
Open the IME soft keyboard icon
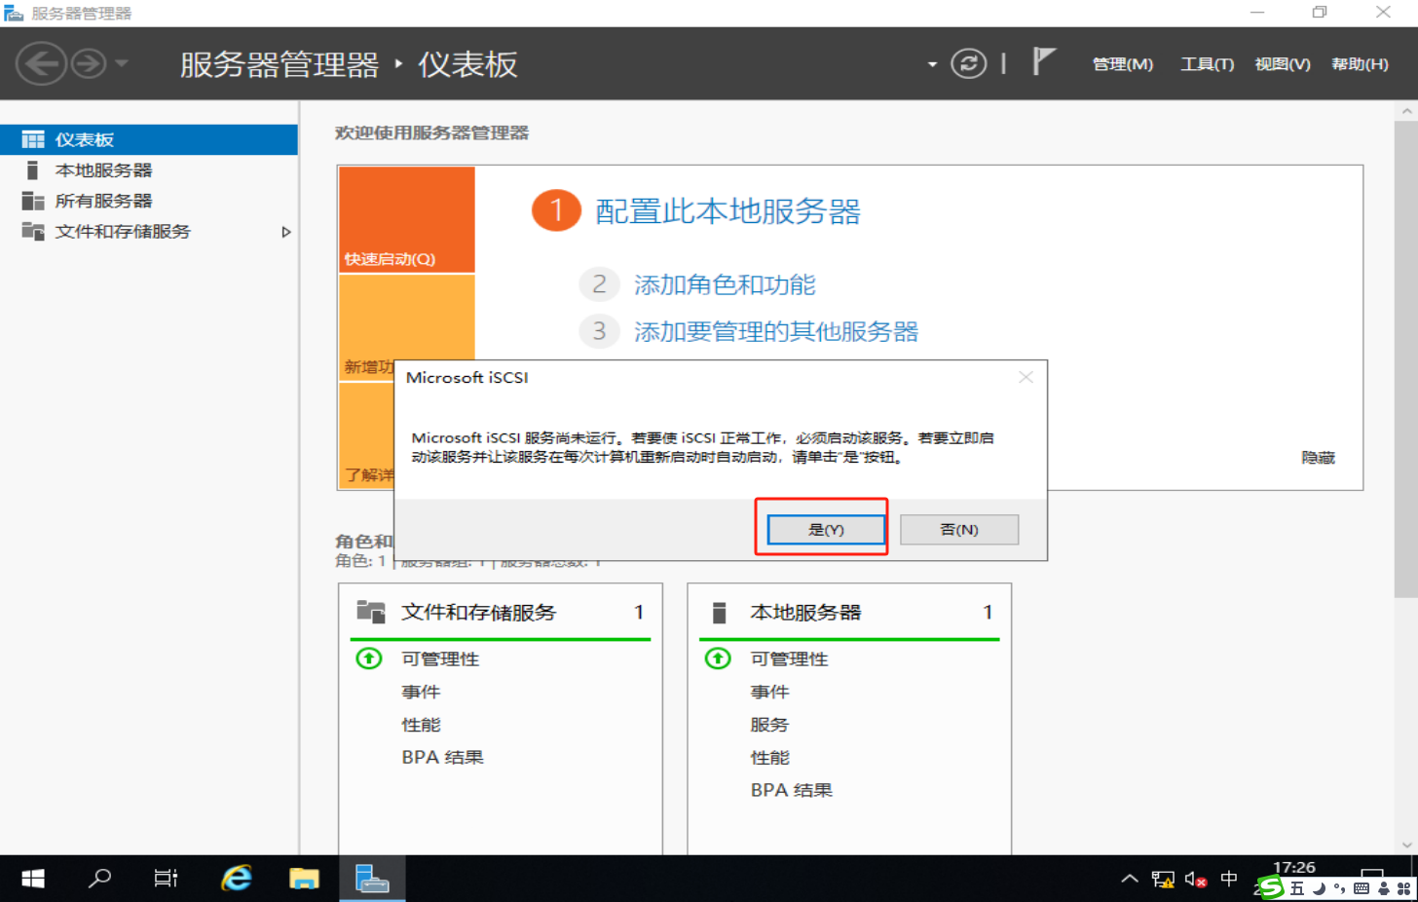coord(1362,888)
